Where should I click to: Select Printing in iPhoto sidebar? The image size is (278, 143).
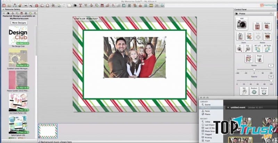(x=208, y=137)
